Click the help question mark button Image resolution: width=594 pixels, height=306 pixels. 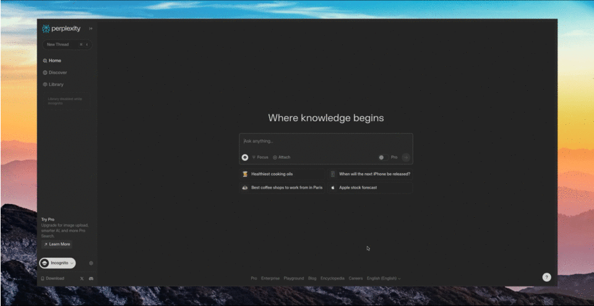point(546,277)
